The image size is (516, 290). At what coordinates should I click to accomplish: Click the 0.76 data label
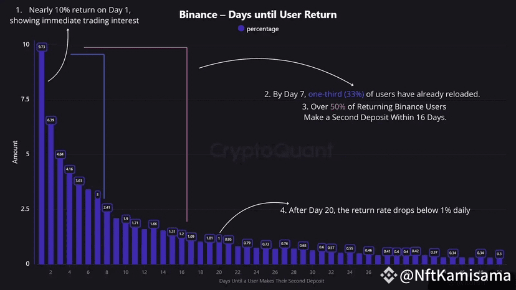point(284,243)
